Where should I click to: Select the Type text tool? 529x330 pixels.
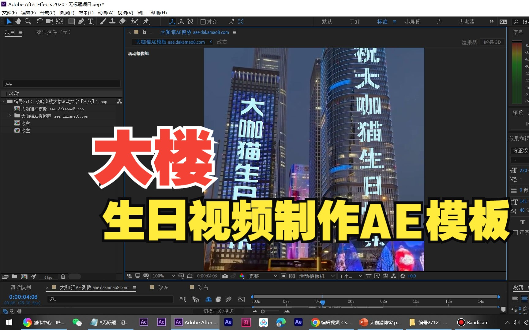tap(91, 21)
